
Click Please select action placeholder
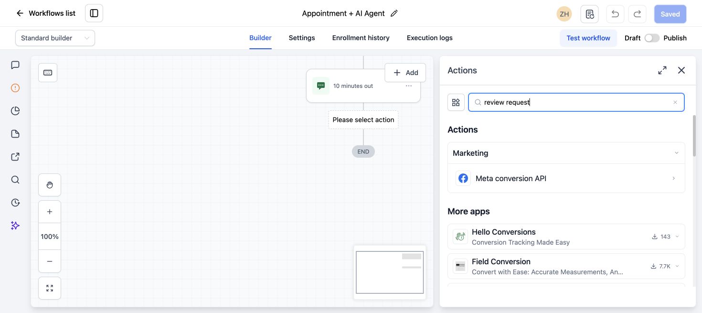(363, 120)
